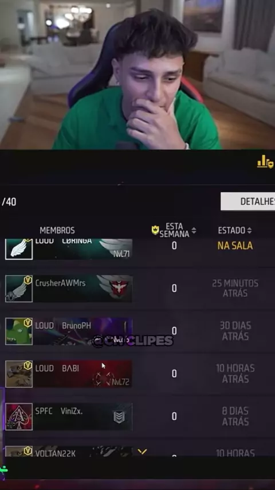Sort members by Esta Semana arrows
This screenshot has width=275, height=490.
coord(194,231)
